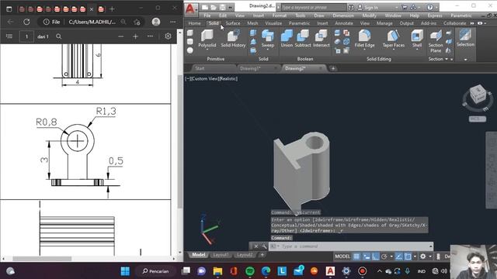Screen dimensions: 497x279
Task: Pick the Taper Faces tool
Action: click(x=394, y=39)
